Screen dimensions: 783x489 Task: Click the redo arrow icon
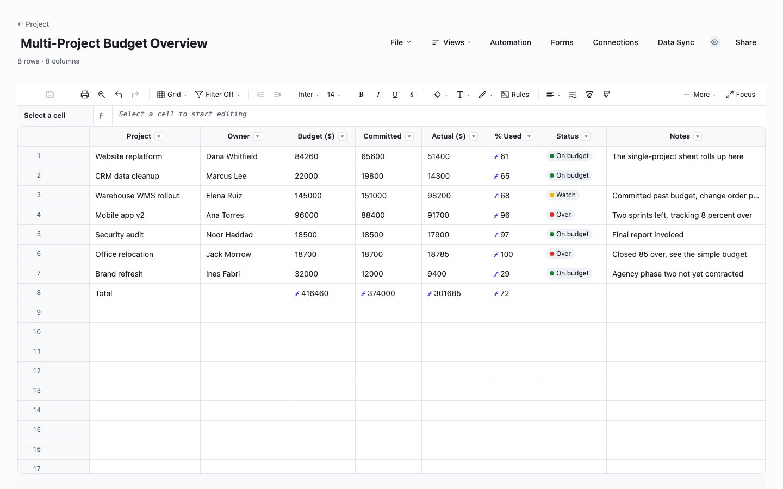point(135,95)
